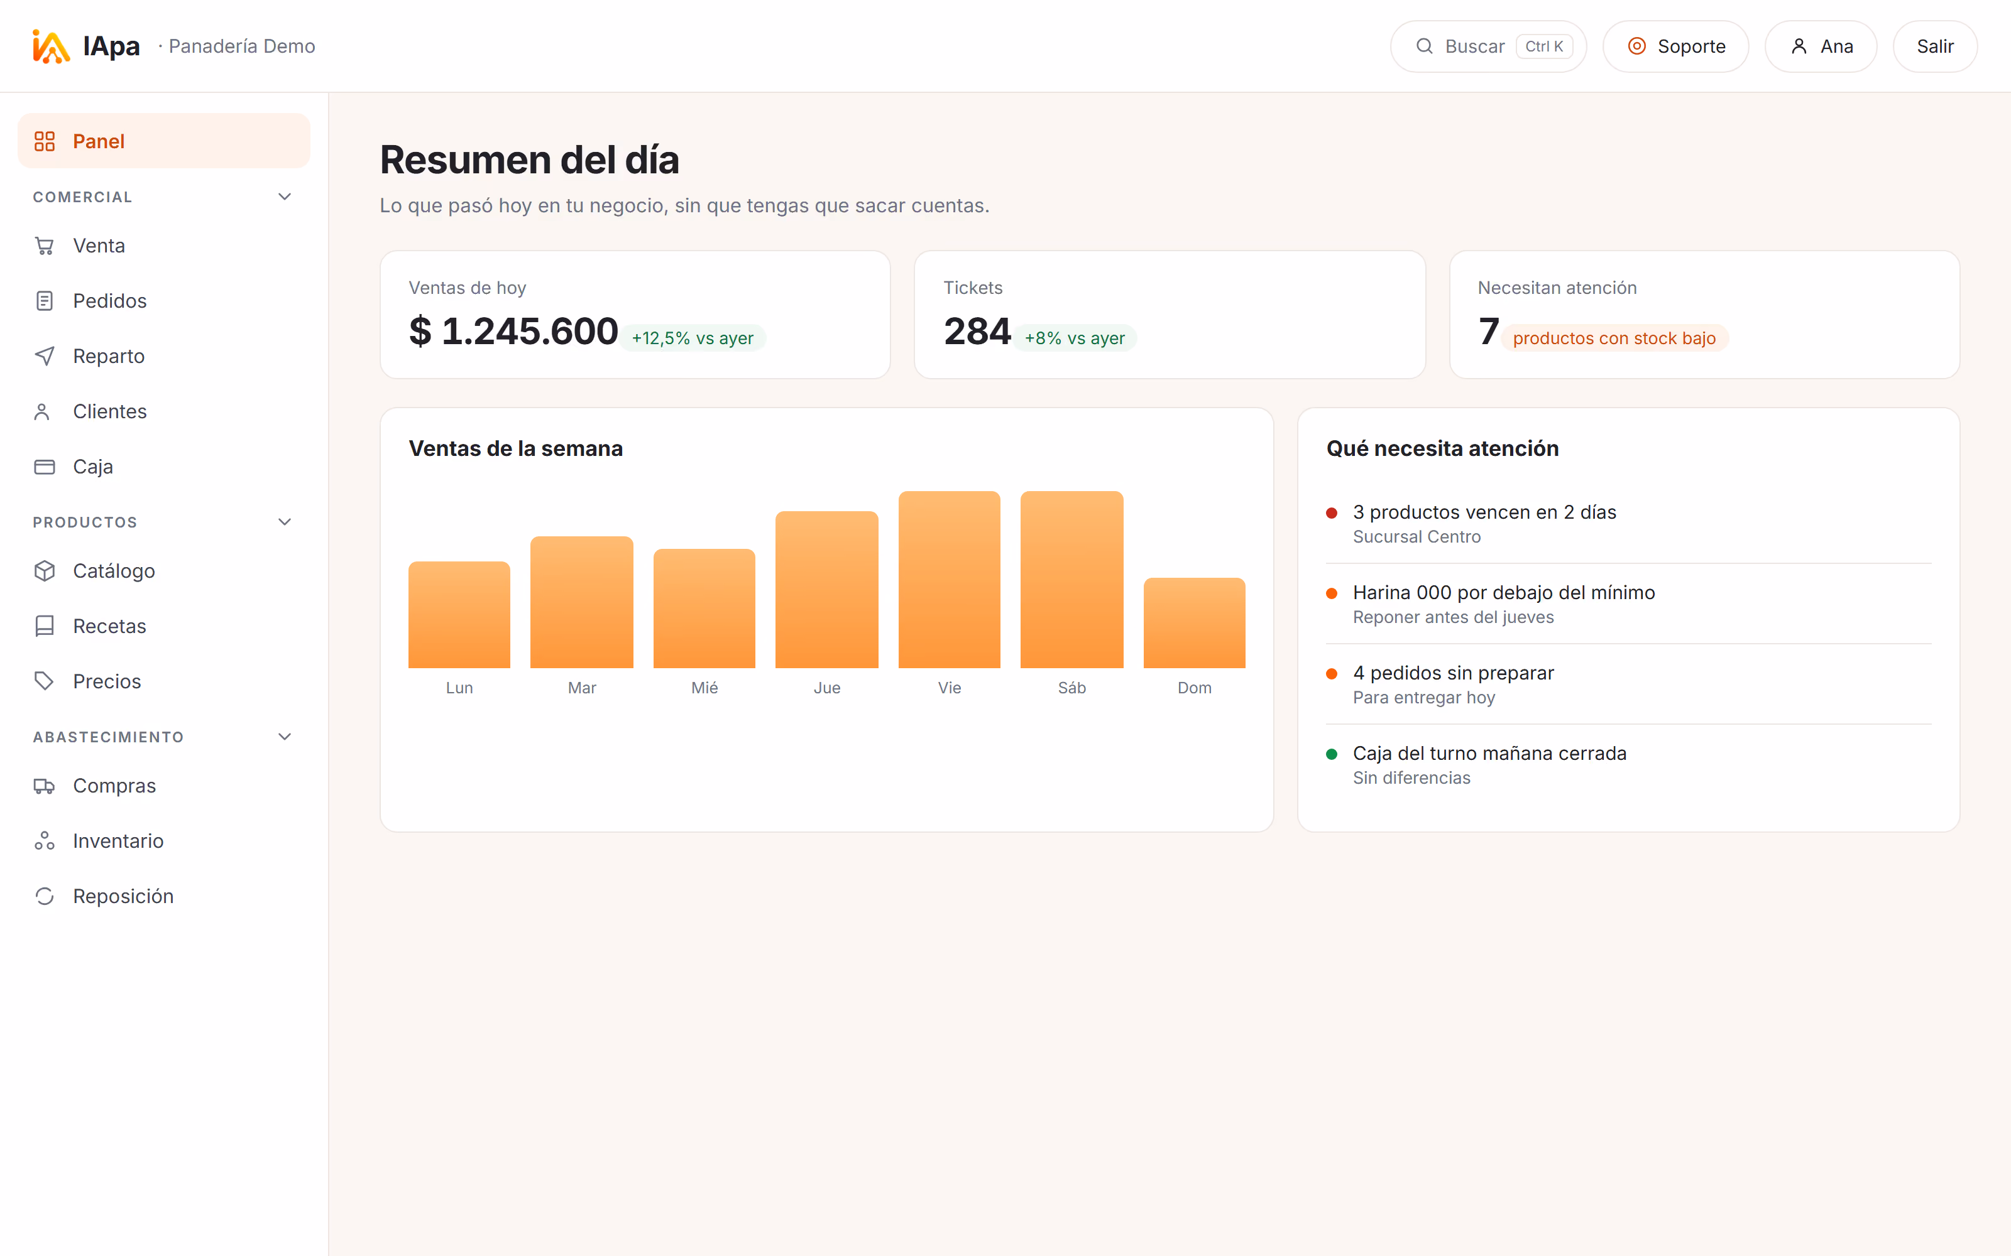Collapse the Productos section chevron

pos(284,522)
